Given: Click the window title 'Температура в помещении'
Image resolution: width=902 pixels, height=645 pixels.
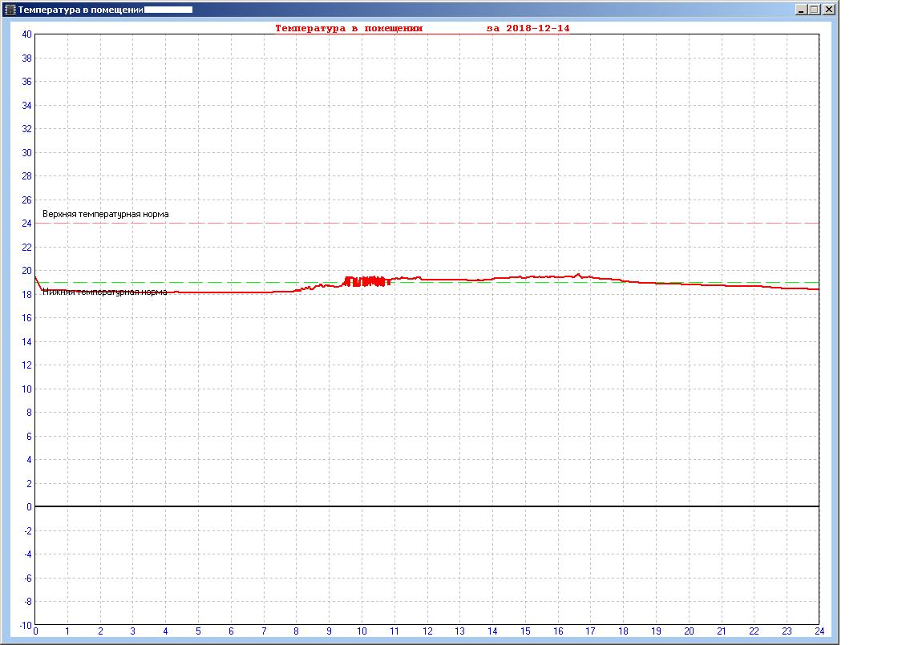Looking at the screenshot, I should tap(80, 10).
